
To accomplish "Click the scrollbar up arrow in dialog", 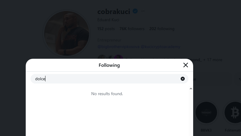I will (x=191, y=89).
